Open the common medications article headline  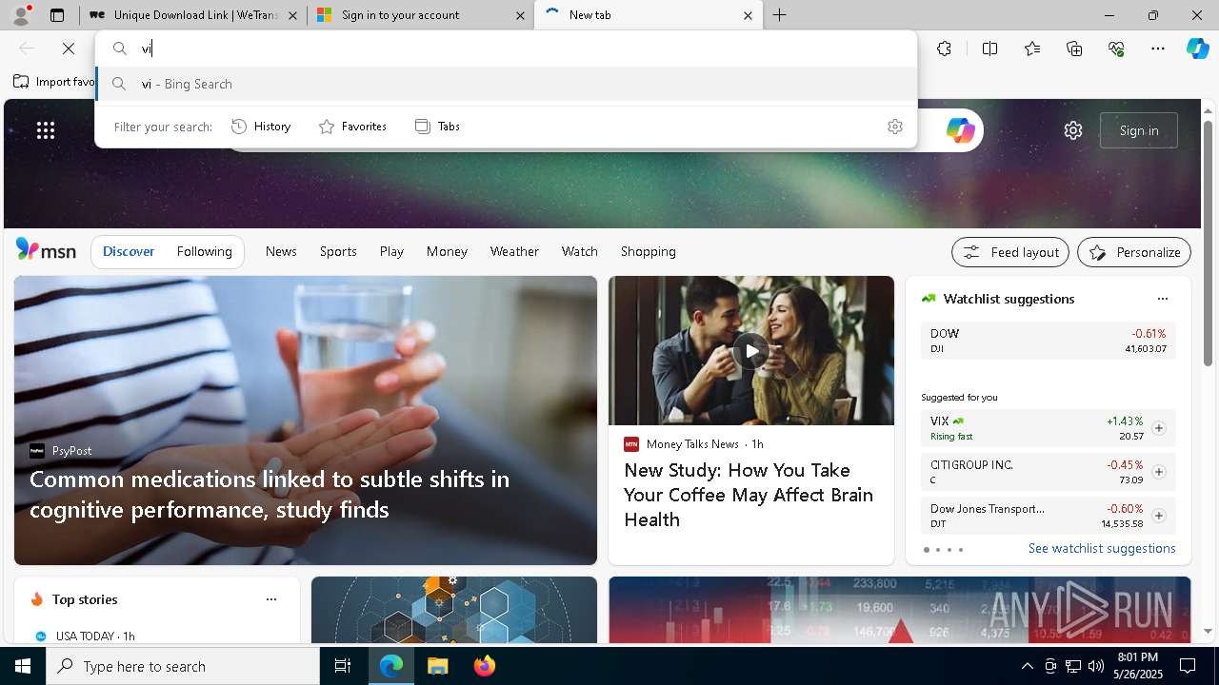[x=270, y=494]
